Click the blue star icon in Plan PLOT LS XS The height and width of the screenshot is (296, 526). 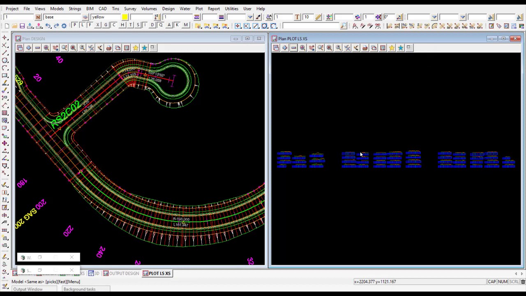400,48
